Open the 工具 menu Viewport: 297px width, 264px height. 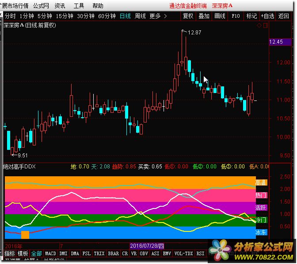[79, 6]
